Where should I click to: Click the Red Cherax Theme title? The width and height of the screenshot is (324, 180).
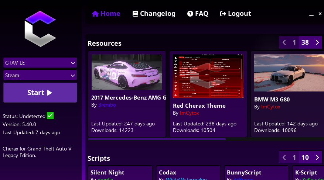[x=199, y=106]
